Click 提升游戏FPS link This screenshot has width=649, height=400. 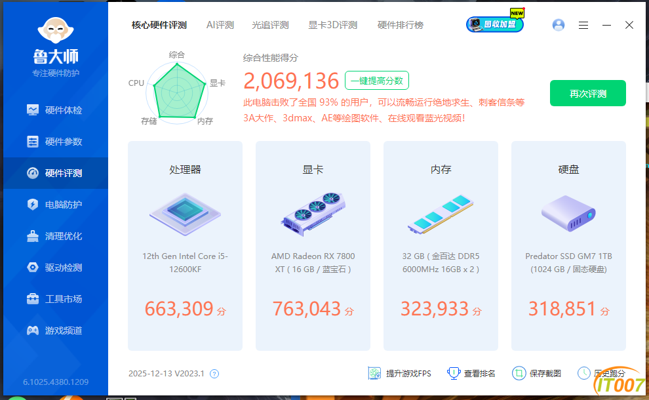(401, 373)
